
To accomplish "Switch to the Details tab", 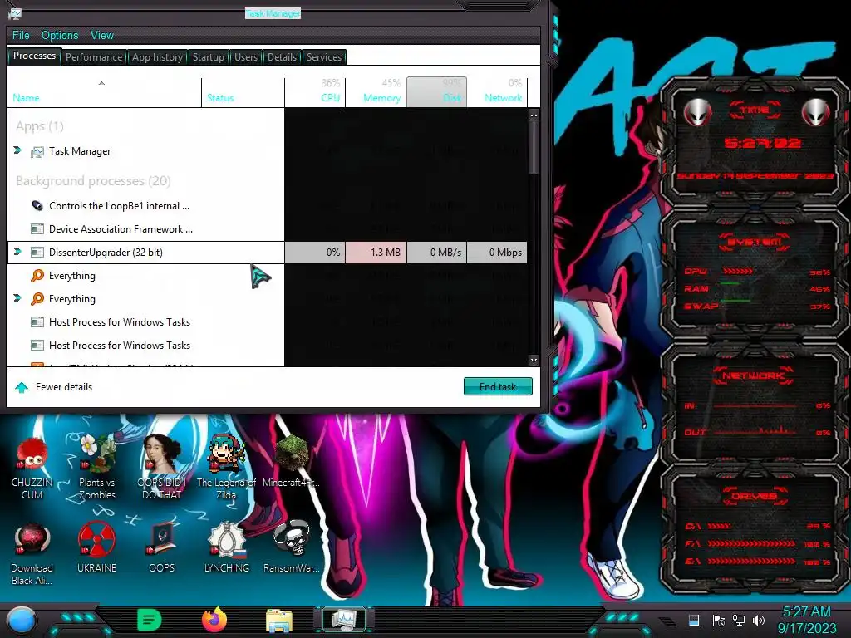I will tap(283, 57).
